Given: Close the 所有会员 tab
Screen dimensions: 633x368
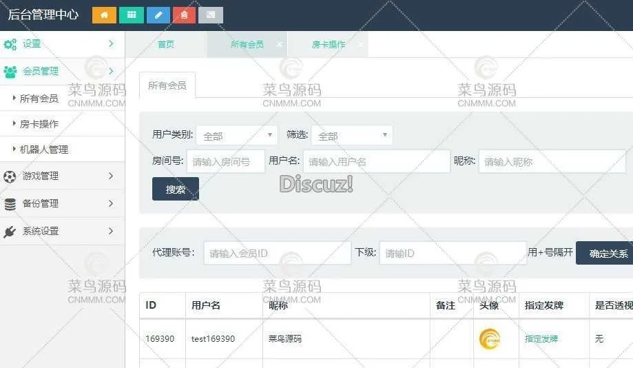Looking at the screenshot, I should pos(279,44).
